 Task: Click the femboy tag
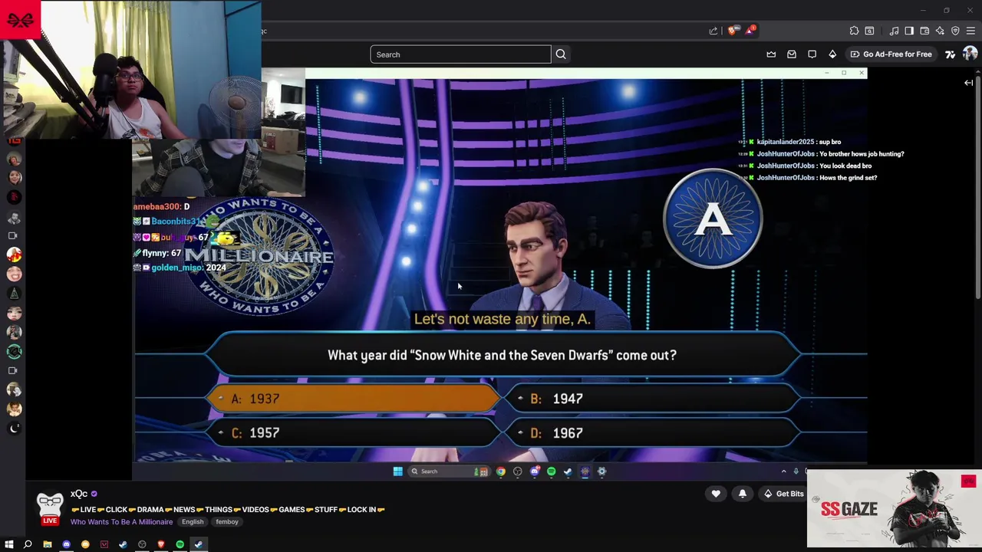point(227,522)
